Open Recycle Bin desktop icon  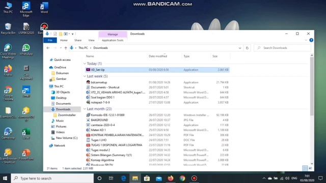(x=8, y=29)
